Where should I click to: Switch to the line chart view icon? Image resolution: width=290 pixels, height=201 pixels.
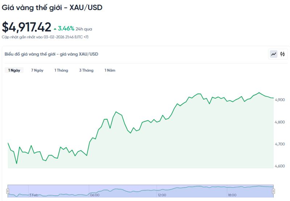point(274,54)
